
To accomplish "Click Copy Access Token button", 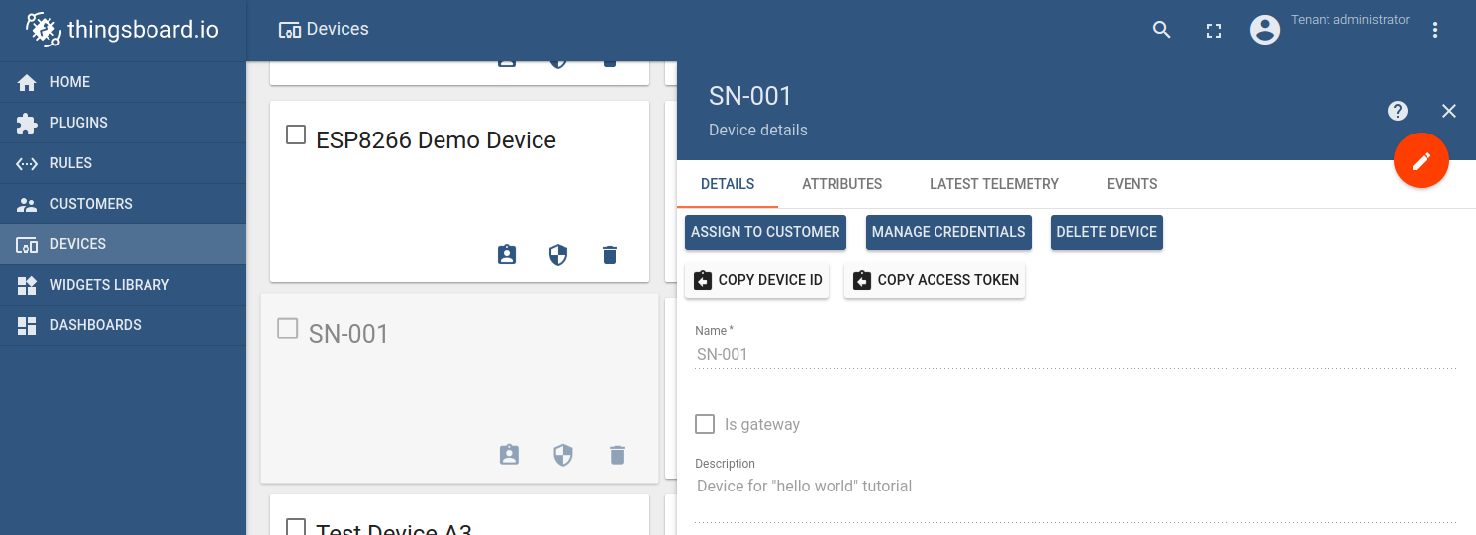I will coord(934,280).
